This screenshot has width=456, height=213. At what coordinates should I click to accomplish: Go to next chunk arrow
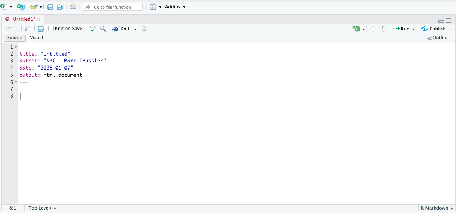click(x=383, y=29)
